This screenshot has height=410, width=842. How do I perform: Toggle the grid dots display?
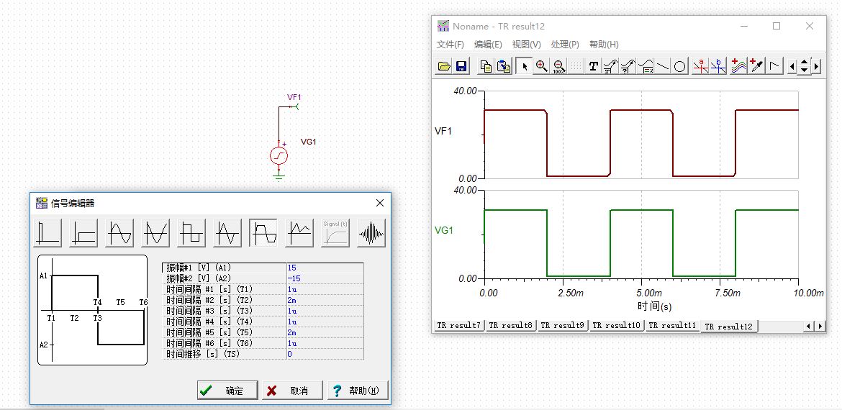point(576,66)
